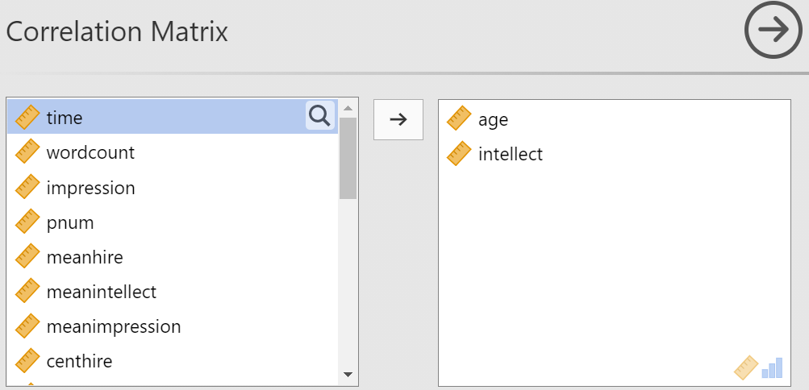The height and width of the screenshot is (390, 809).
Task: Click ruler icon next to wordcount
Action: (x=27, y=152)
